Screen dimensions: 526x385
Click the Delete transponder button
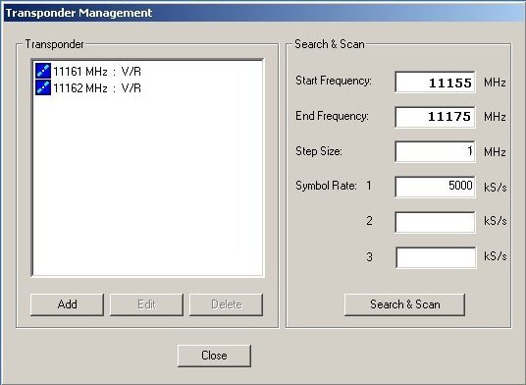226,304
